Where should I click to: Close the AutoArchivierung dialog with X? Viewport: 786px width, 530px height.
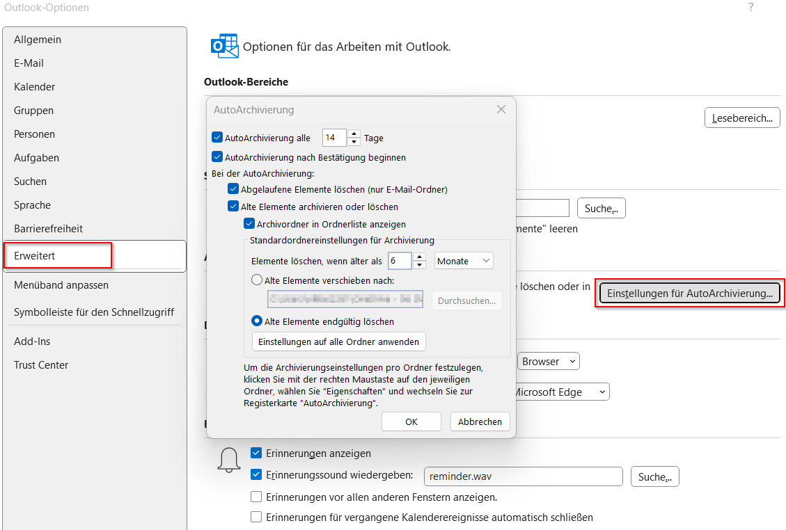coord(501,109)
